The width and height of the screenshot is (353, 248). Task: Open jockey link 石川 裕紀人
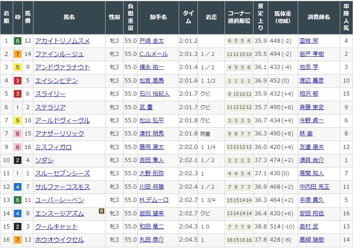point(154,94)
